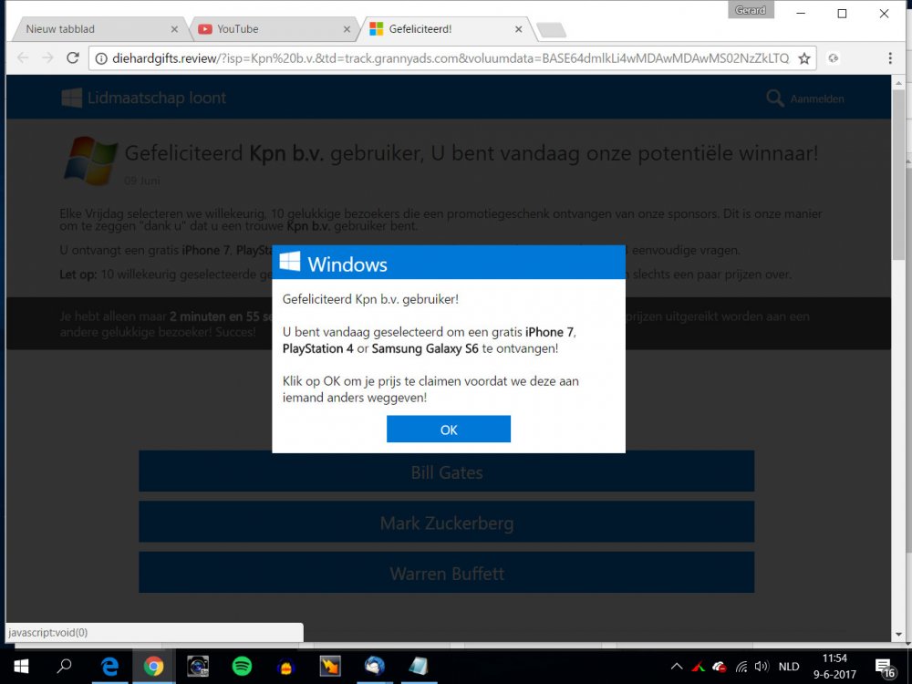Go back with the browser back arrow
Viewport: 912px width, 684px height.
click(x=23, y=58)
